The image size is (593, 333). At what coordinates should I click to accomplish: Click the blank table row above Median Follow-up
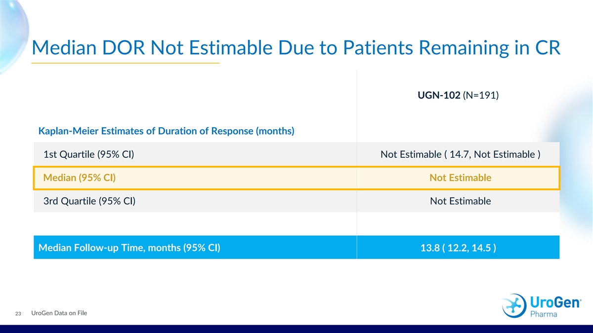(296, 224)
